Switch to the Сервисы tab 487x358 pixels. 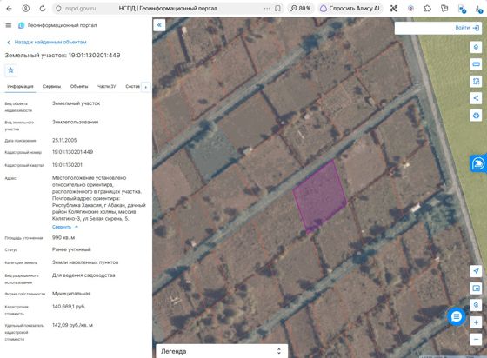pyautogui.click(x=52, y=86)
